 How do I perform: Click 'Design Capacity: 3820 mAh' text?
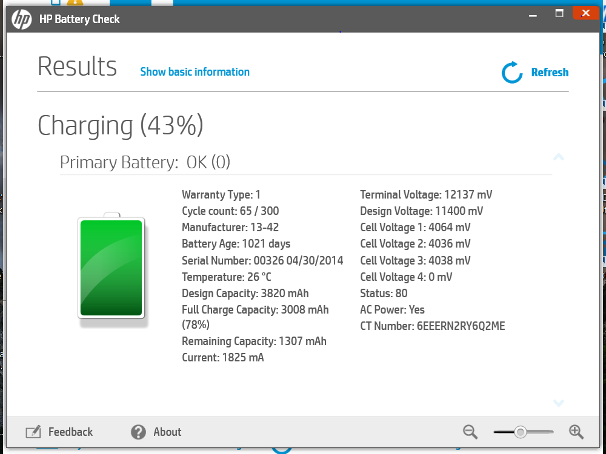point(245,294)
